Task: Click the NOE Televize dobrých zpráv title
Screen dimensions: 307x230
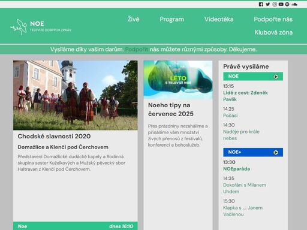Action: coord(50,26)
